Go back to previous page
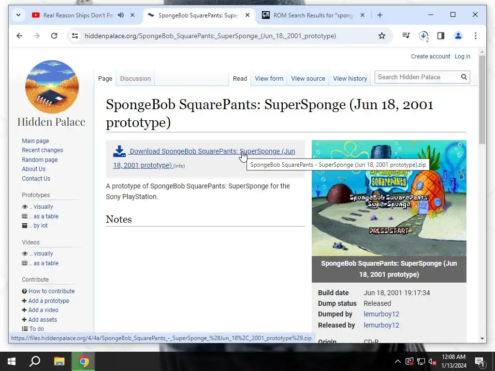This screenshot has height=371, width=495. pyautogui.click(x=19, y=36)
